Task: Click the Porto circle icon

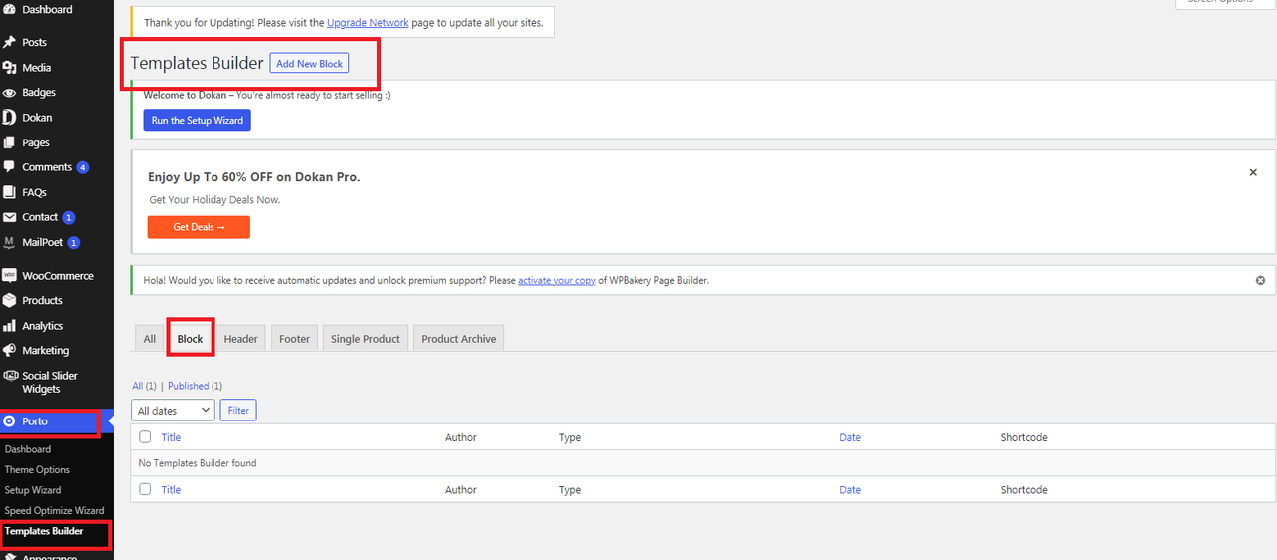Action: pos(9,421)
